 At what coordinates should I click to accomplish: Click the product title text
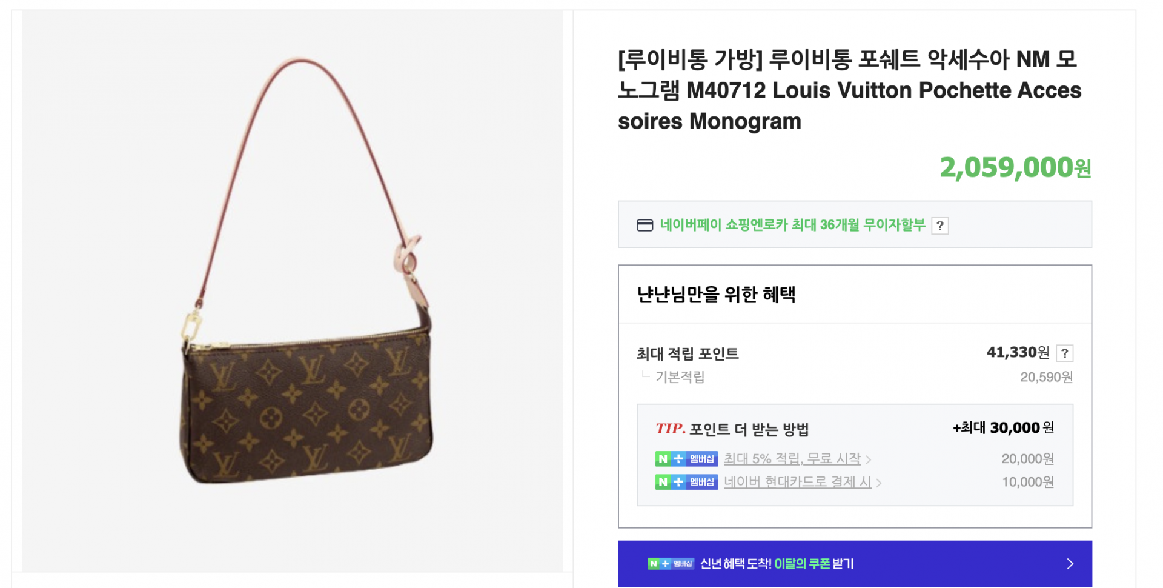click(x=849, y=90)
